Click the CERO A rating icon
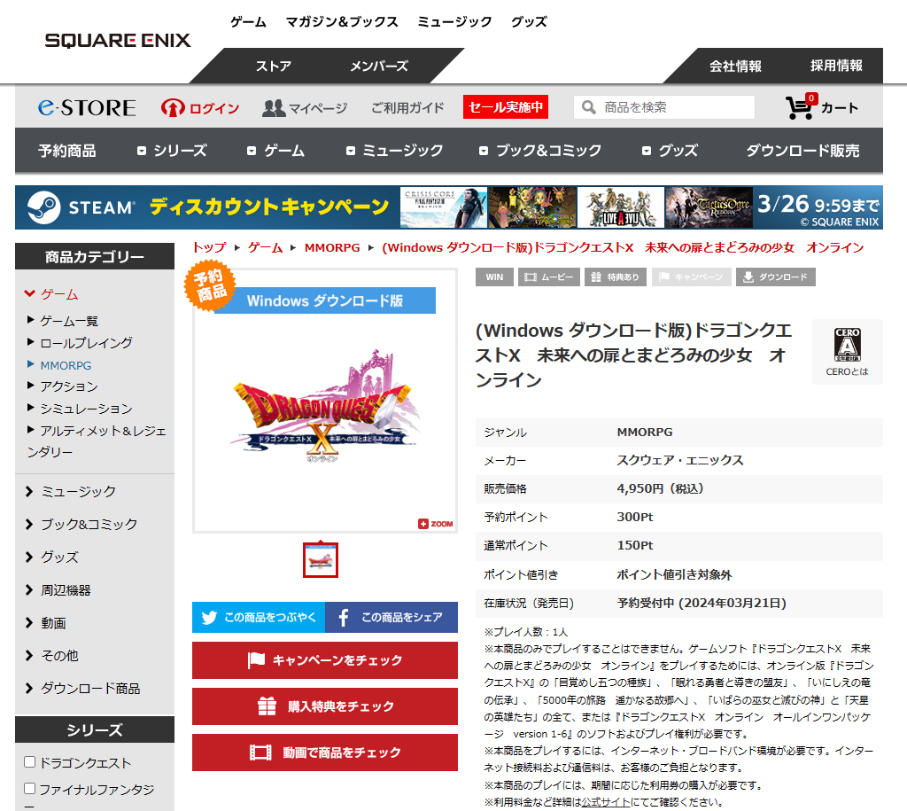Viewport: 907px width, 811px height. coord(847,345)
